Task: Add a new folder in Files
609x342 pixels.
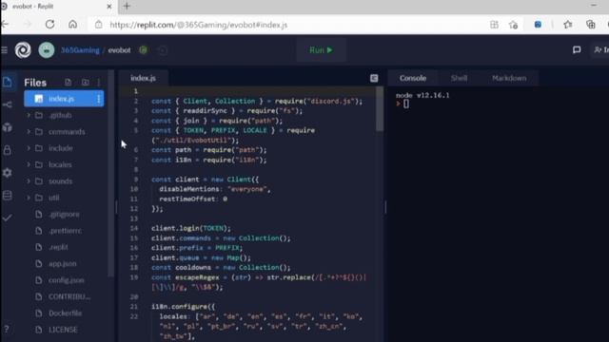Action: pyautogui.click(x=86, y=83)
